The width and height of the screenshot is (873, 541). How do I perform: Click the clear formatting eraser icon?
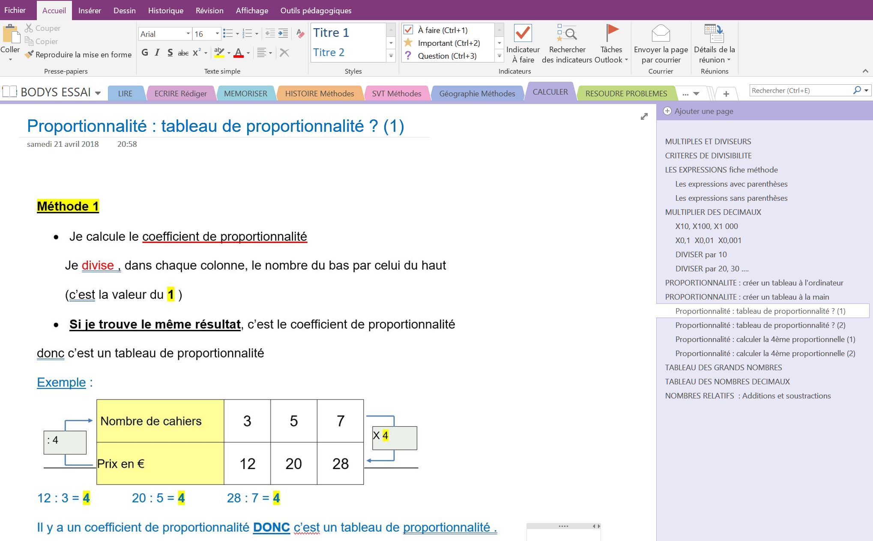tap(300, 34)
